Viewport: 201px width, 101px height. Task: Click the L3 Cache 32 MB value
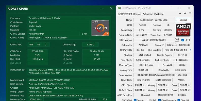tap(97, 59)
